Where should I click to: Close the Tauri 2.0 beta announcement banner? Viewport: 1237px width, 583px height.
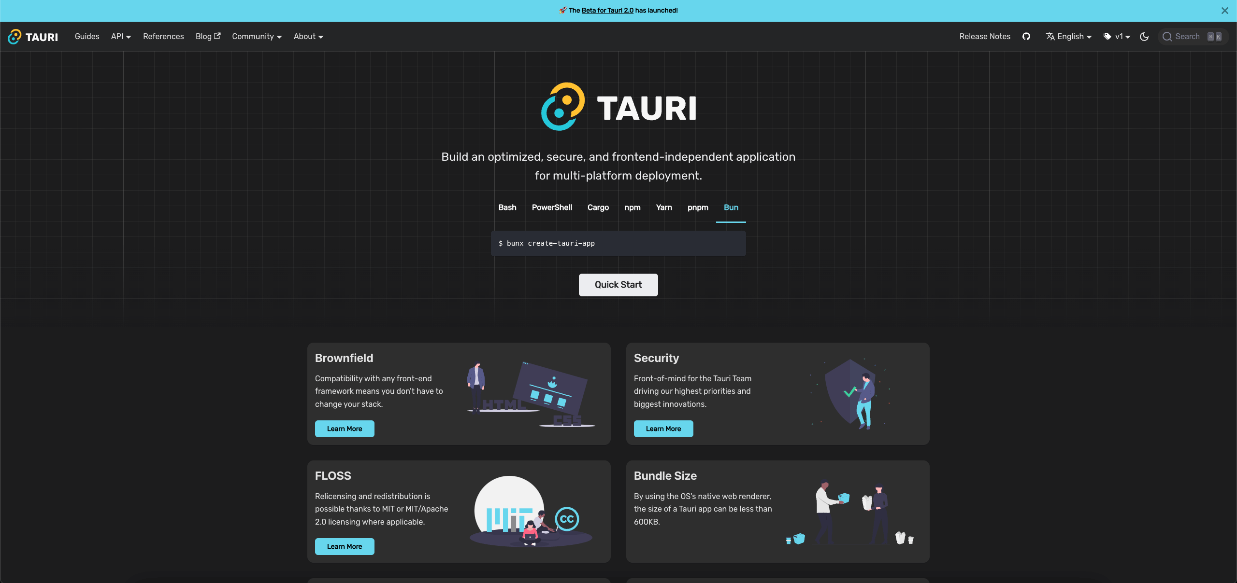(1224, 11)
